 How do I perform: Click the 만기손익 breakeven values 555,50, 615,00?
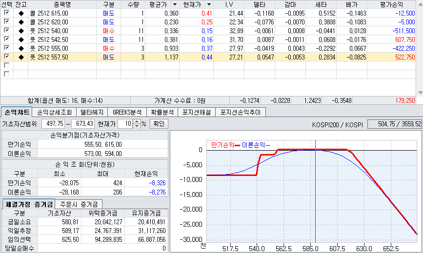click(x=103, y=144)
